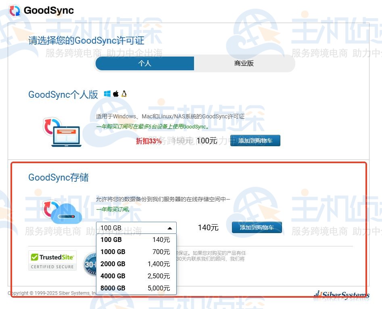Click the green 一年购买订阅 text under storage
The image size is (382, 309).
(x=113, y=209)
